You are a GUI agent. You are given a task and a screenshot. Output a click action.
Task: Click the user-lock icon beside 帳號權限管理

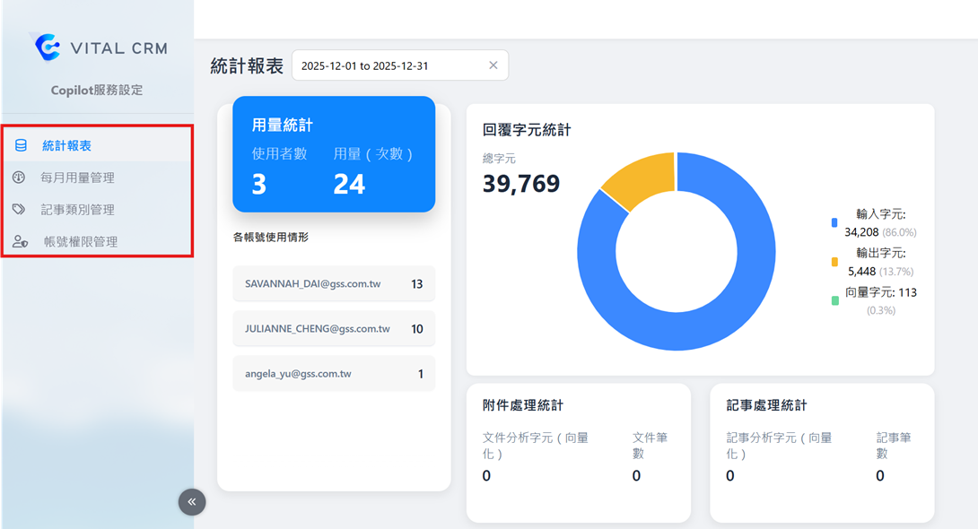click(20, 241)
